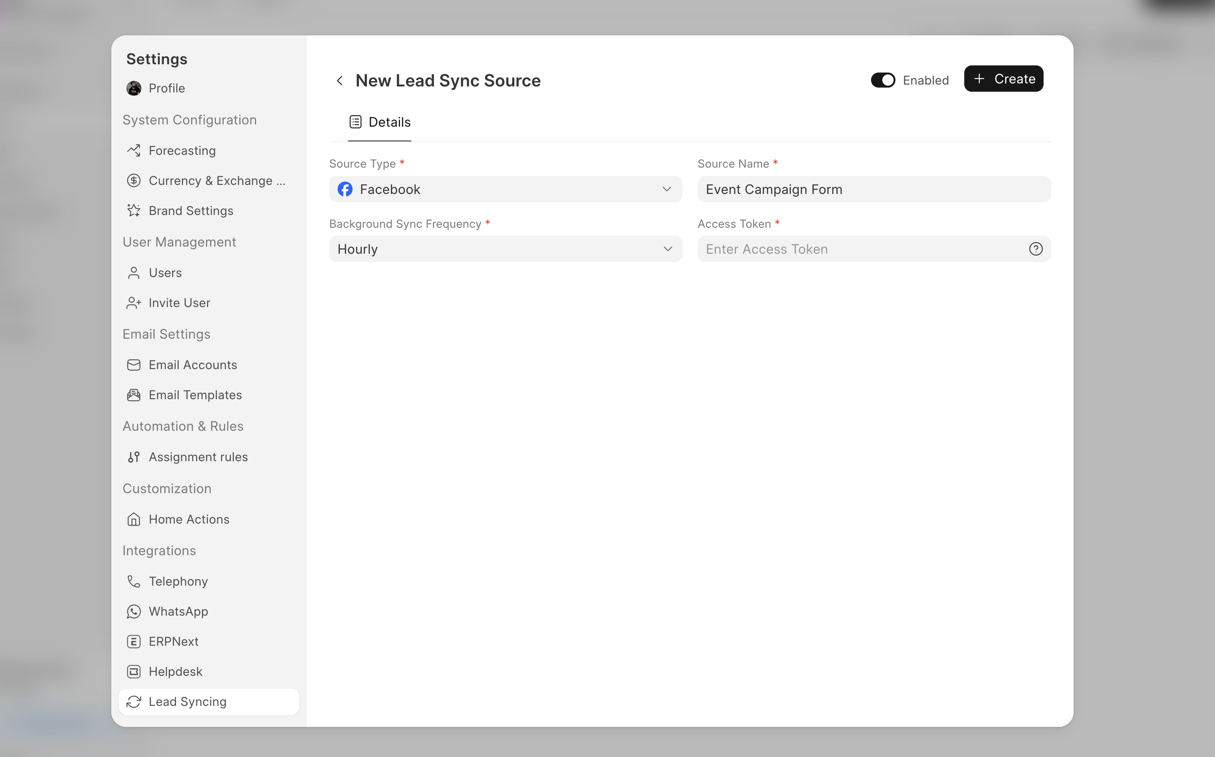The height and width of the screenshot is (757, 1215).
Task: Open Home Actions customization
Action: click(x=189, y=519)
